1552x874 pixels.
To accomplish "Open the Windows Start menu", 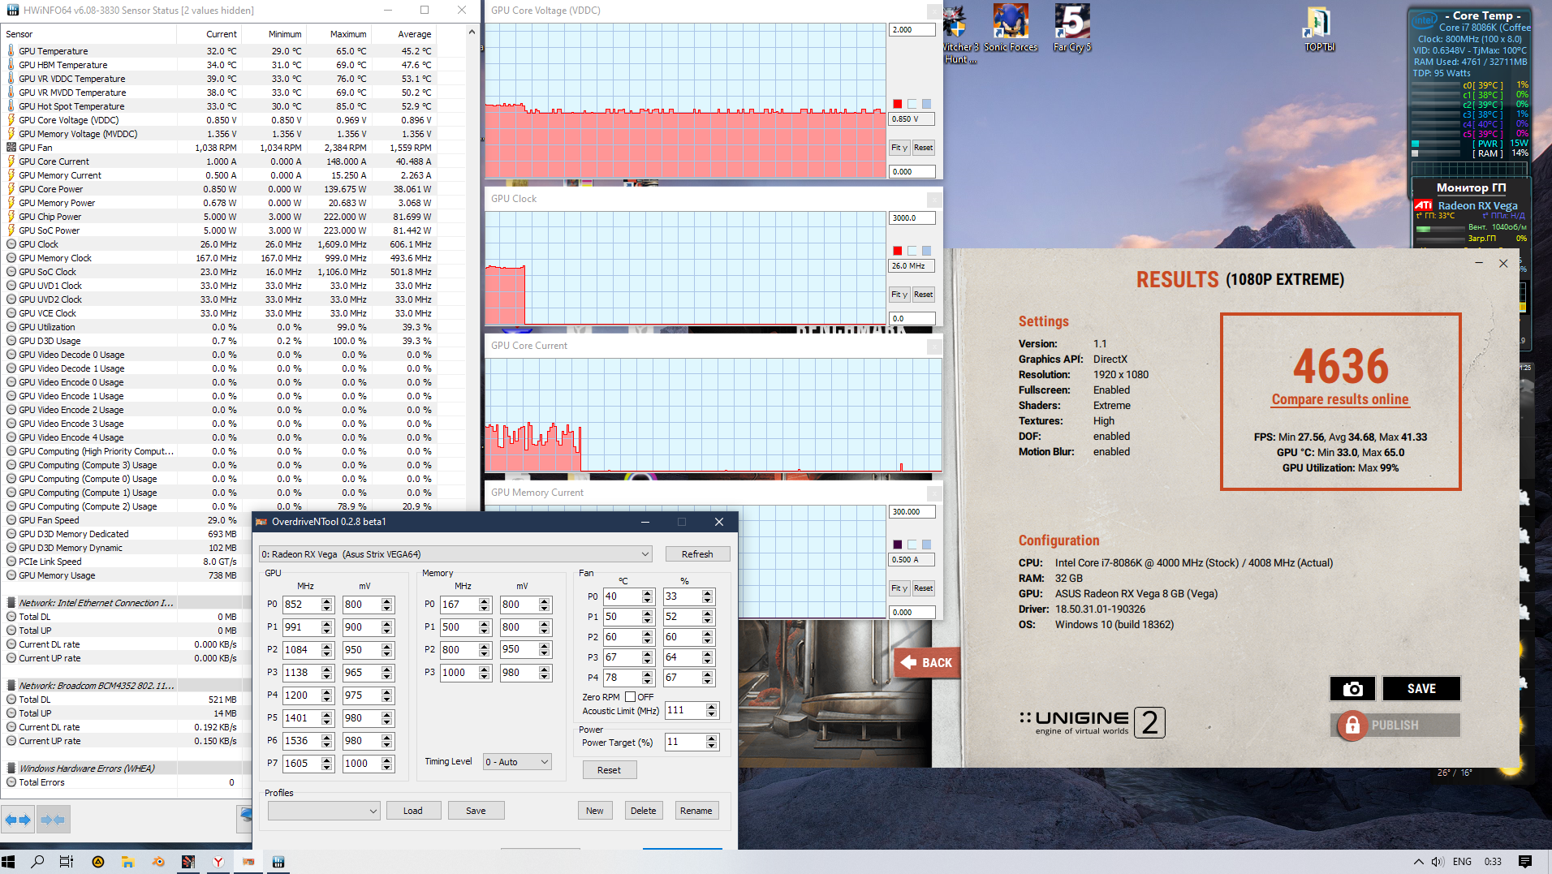I will [x=9, y=862].
